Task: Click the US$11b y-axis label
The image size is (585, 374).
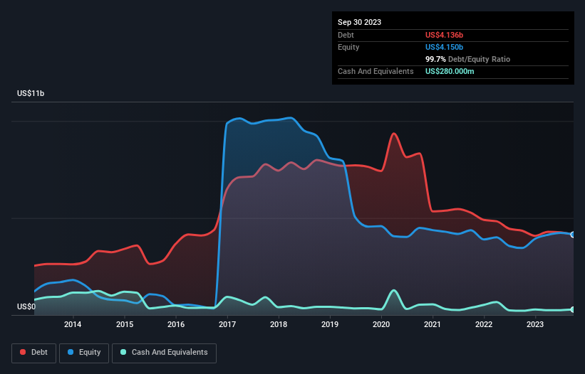Action: click(31, 93)
